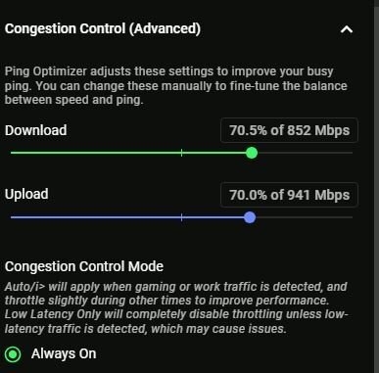Click the vertical scrollbar on the right edge
The height and width of the screenshot is (373, 379).
click(376, 186)
